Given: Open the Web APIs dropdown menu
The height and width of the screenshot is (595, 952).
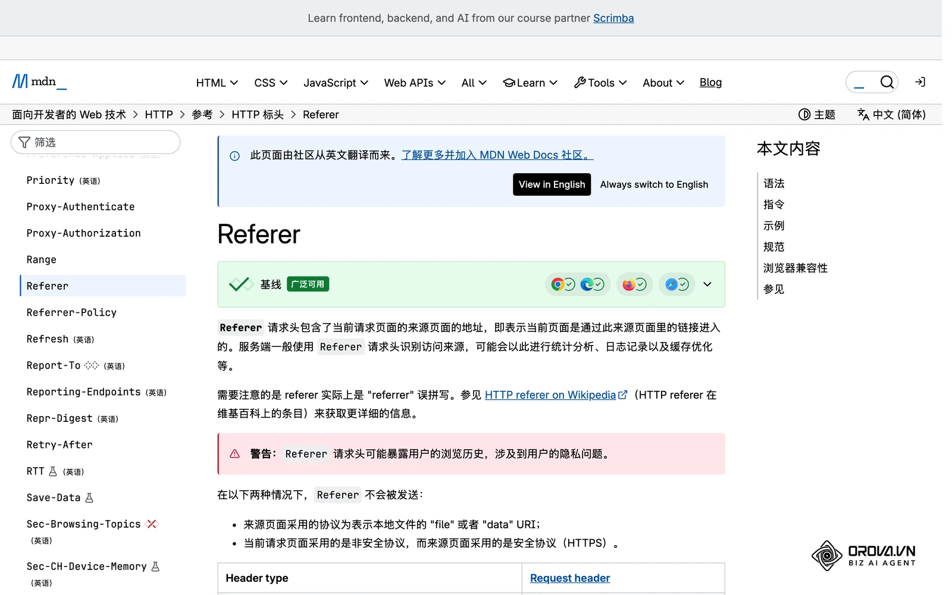Looking at the screenshot, I should coord(415,83).
